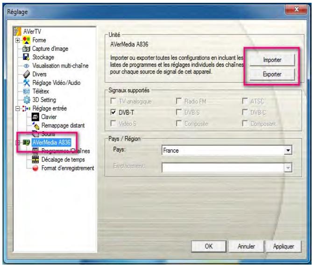312x265 pixels.
Task: Click the Stockage floppy disk icon
Action: pos(26,57)
